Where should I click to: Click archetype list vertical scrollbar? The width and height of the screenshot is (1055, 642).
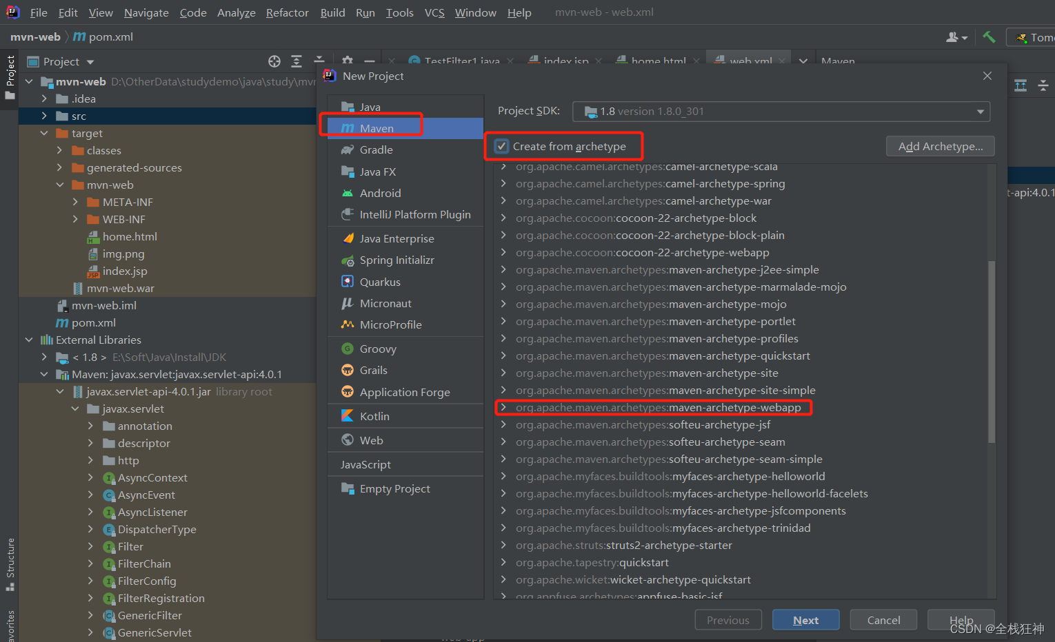click(992, 351)
